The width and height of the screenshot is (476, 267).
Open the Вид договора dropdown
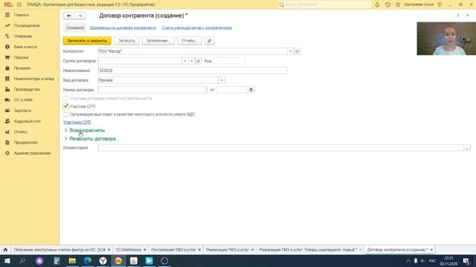click(x=222, y=80)
